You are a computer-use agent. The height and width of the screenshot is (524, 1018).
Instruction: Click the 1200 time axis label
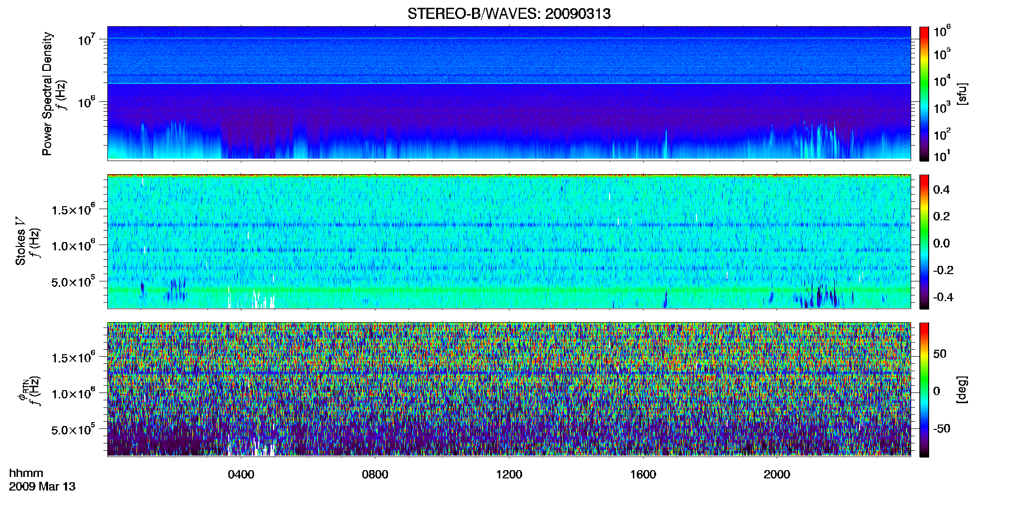tap(509, 475)
